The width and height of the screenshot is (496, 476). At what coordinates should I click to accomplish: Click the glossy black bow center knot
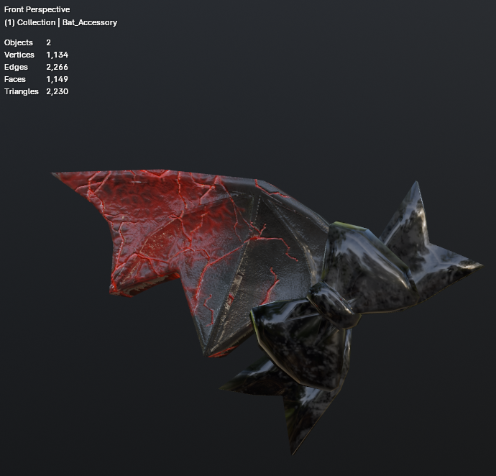(332, 306)
